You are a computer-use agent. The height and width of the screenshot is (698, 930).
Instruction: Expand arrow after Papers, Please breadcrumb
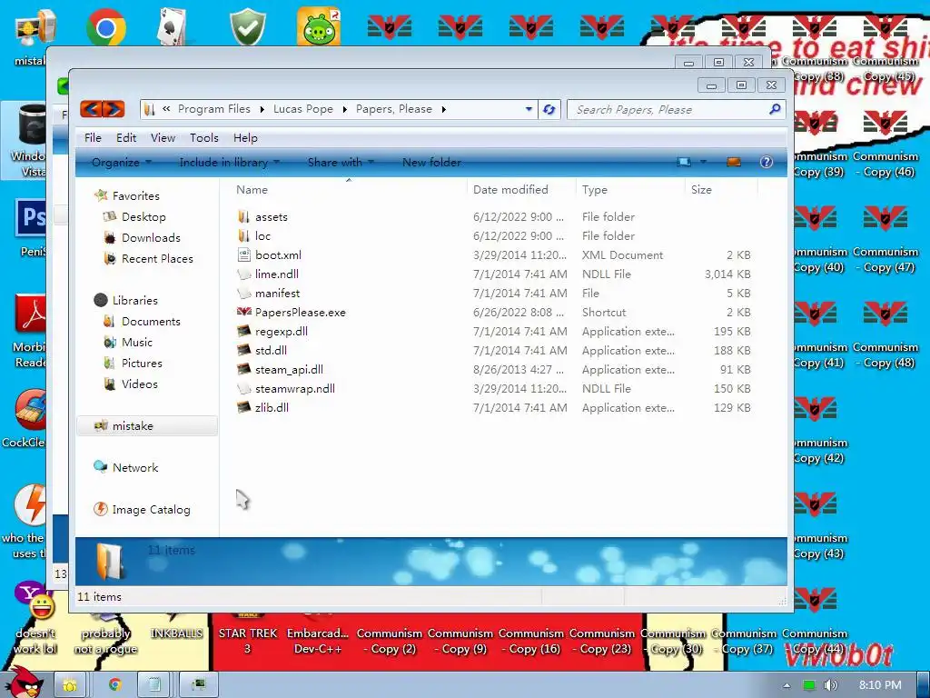(x=443, y=109)
